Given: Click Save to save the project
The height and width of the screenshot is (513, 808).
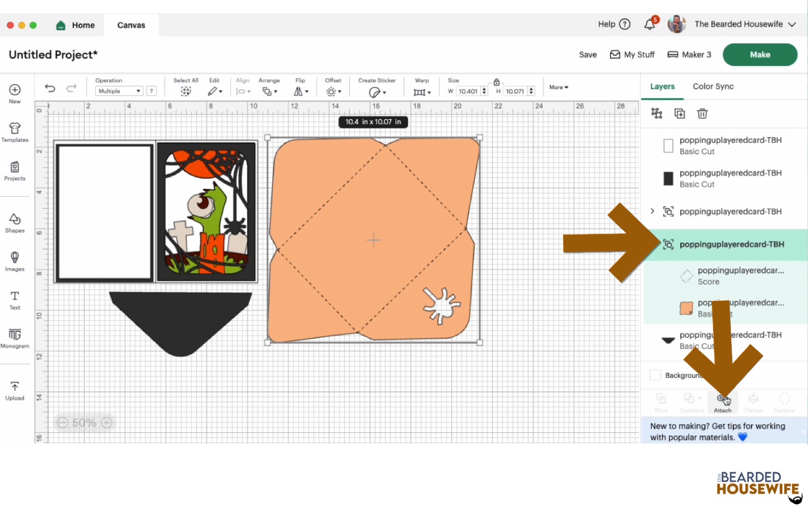Looking at the screenshot, I should (587, 54).
